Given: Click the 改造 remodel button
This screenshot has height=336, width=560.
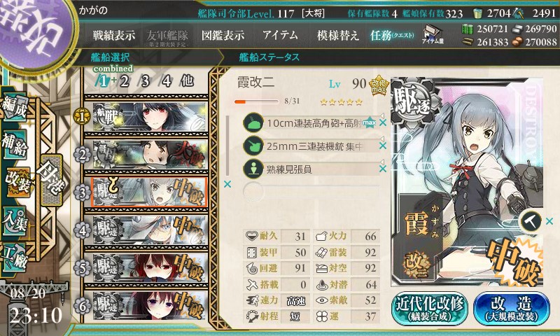Looking at the screenshot, I should click(x=512, y=308).
